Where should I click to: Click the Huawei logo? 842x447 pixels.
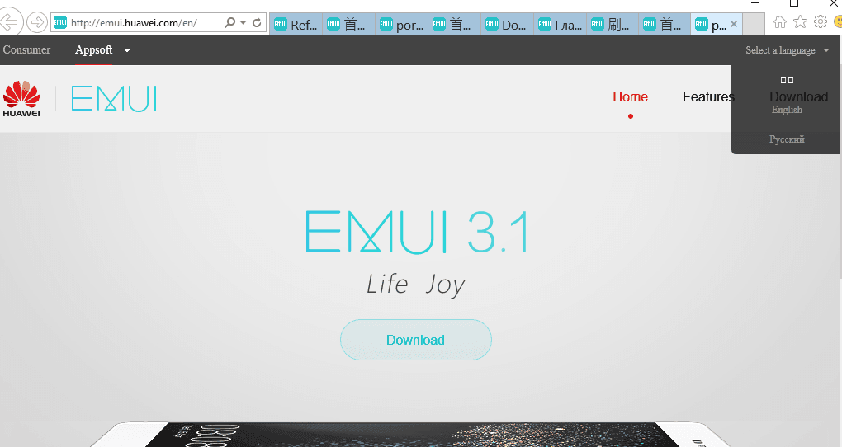click(x=21, y=99)
